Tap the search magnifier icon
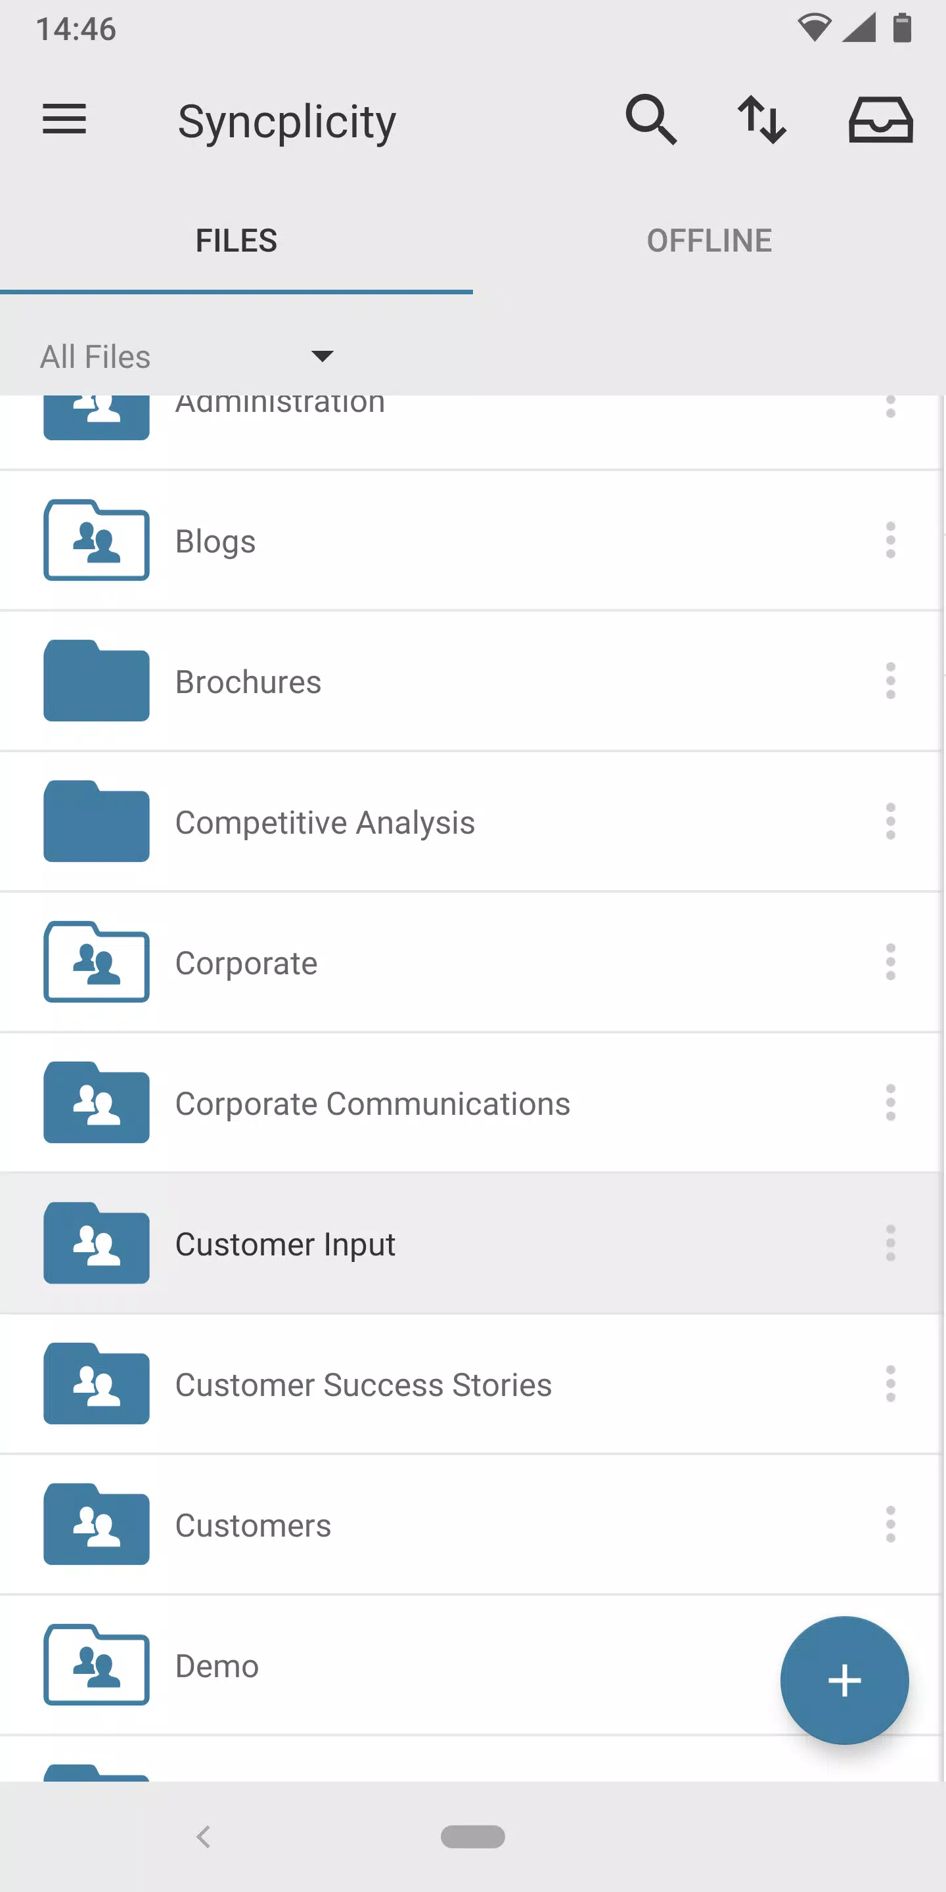The height and width of the screenshot is (1892, 946). (x=651, y=119)
